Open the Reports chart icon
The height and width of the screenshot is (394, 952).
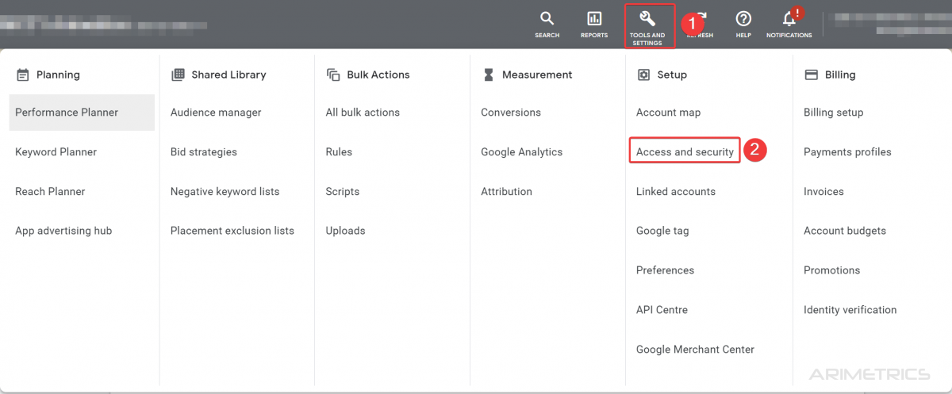(594, 19)
